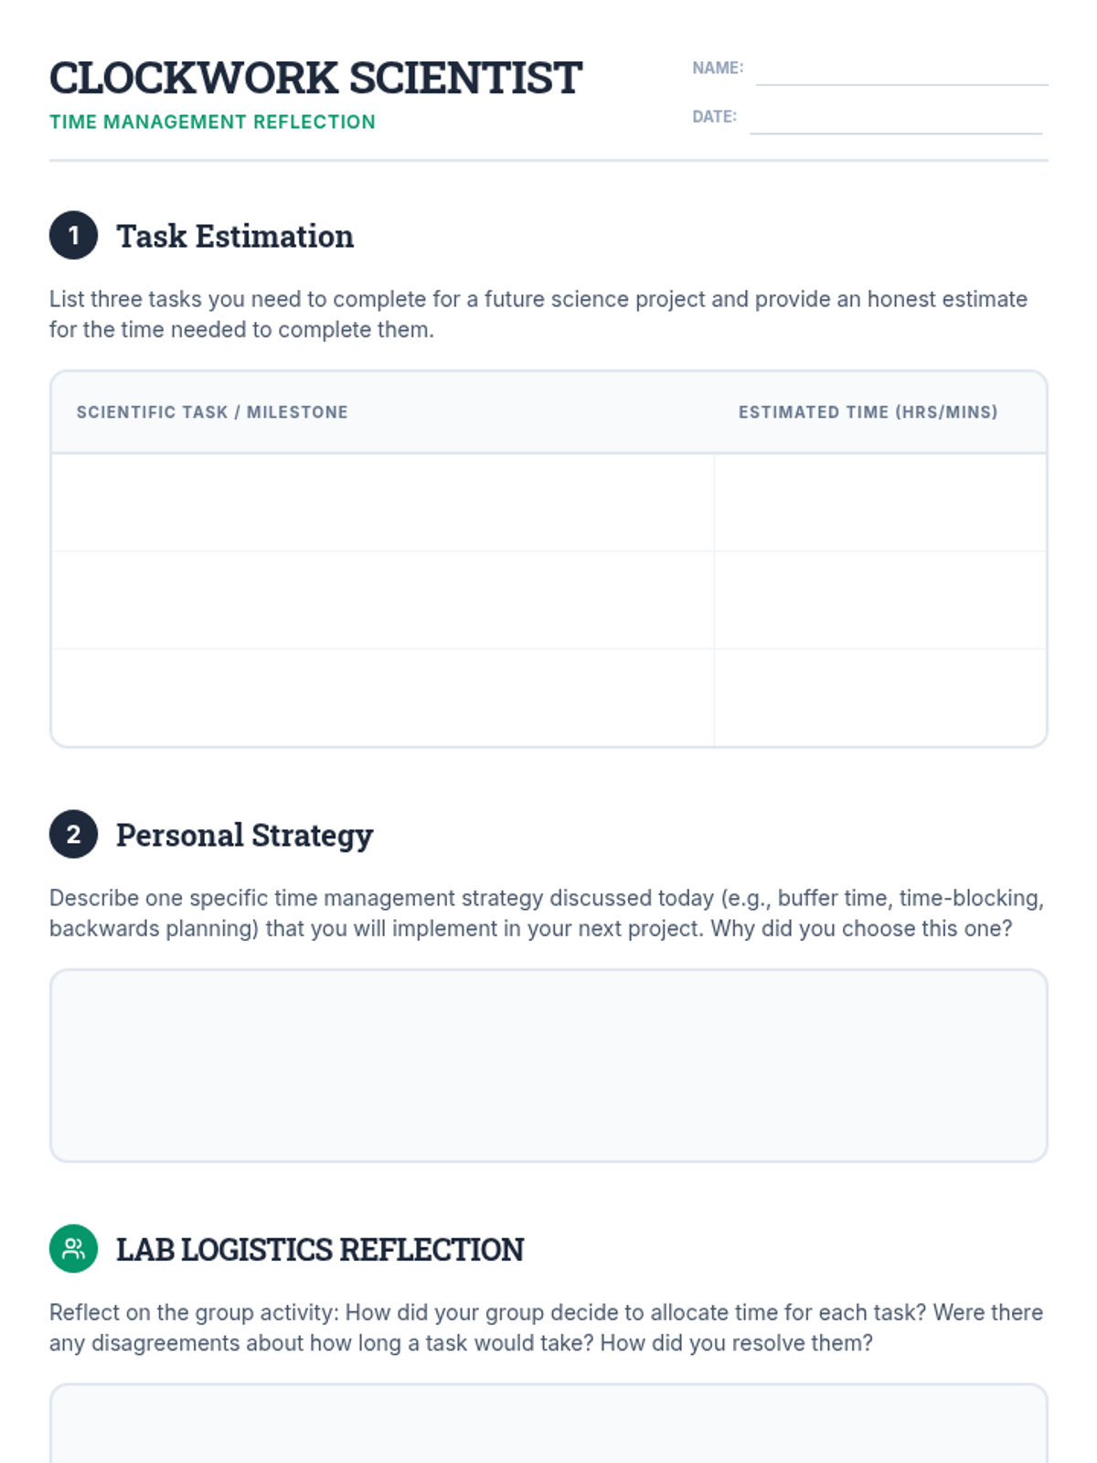Click the Task Estimation heading
Viewport: 1097px width, 1463px height.
click(x=235, y=236)
